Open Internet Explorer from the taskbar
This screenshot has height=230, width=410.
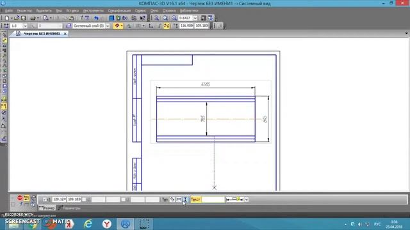pyautogui.click(x=88, y=224)
